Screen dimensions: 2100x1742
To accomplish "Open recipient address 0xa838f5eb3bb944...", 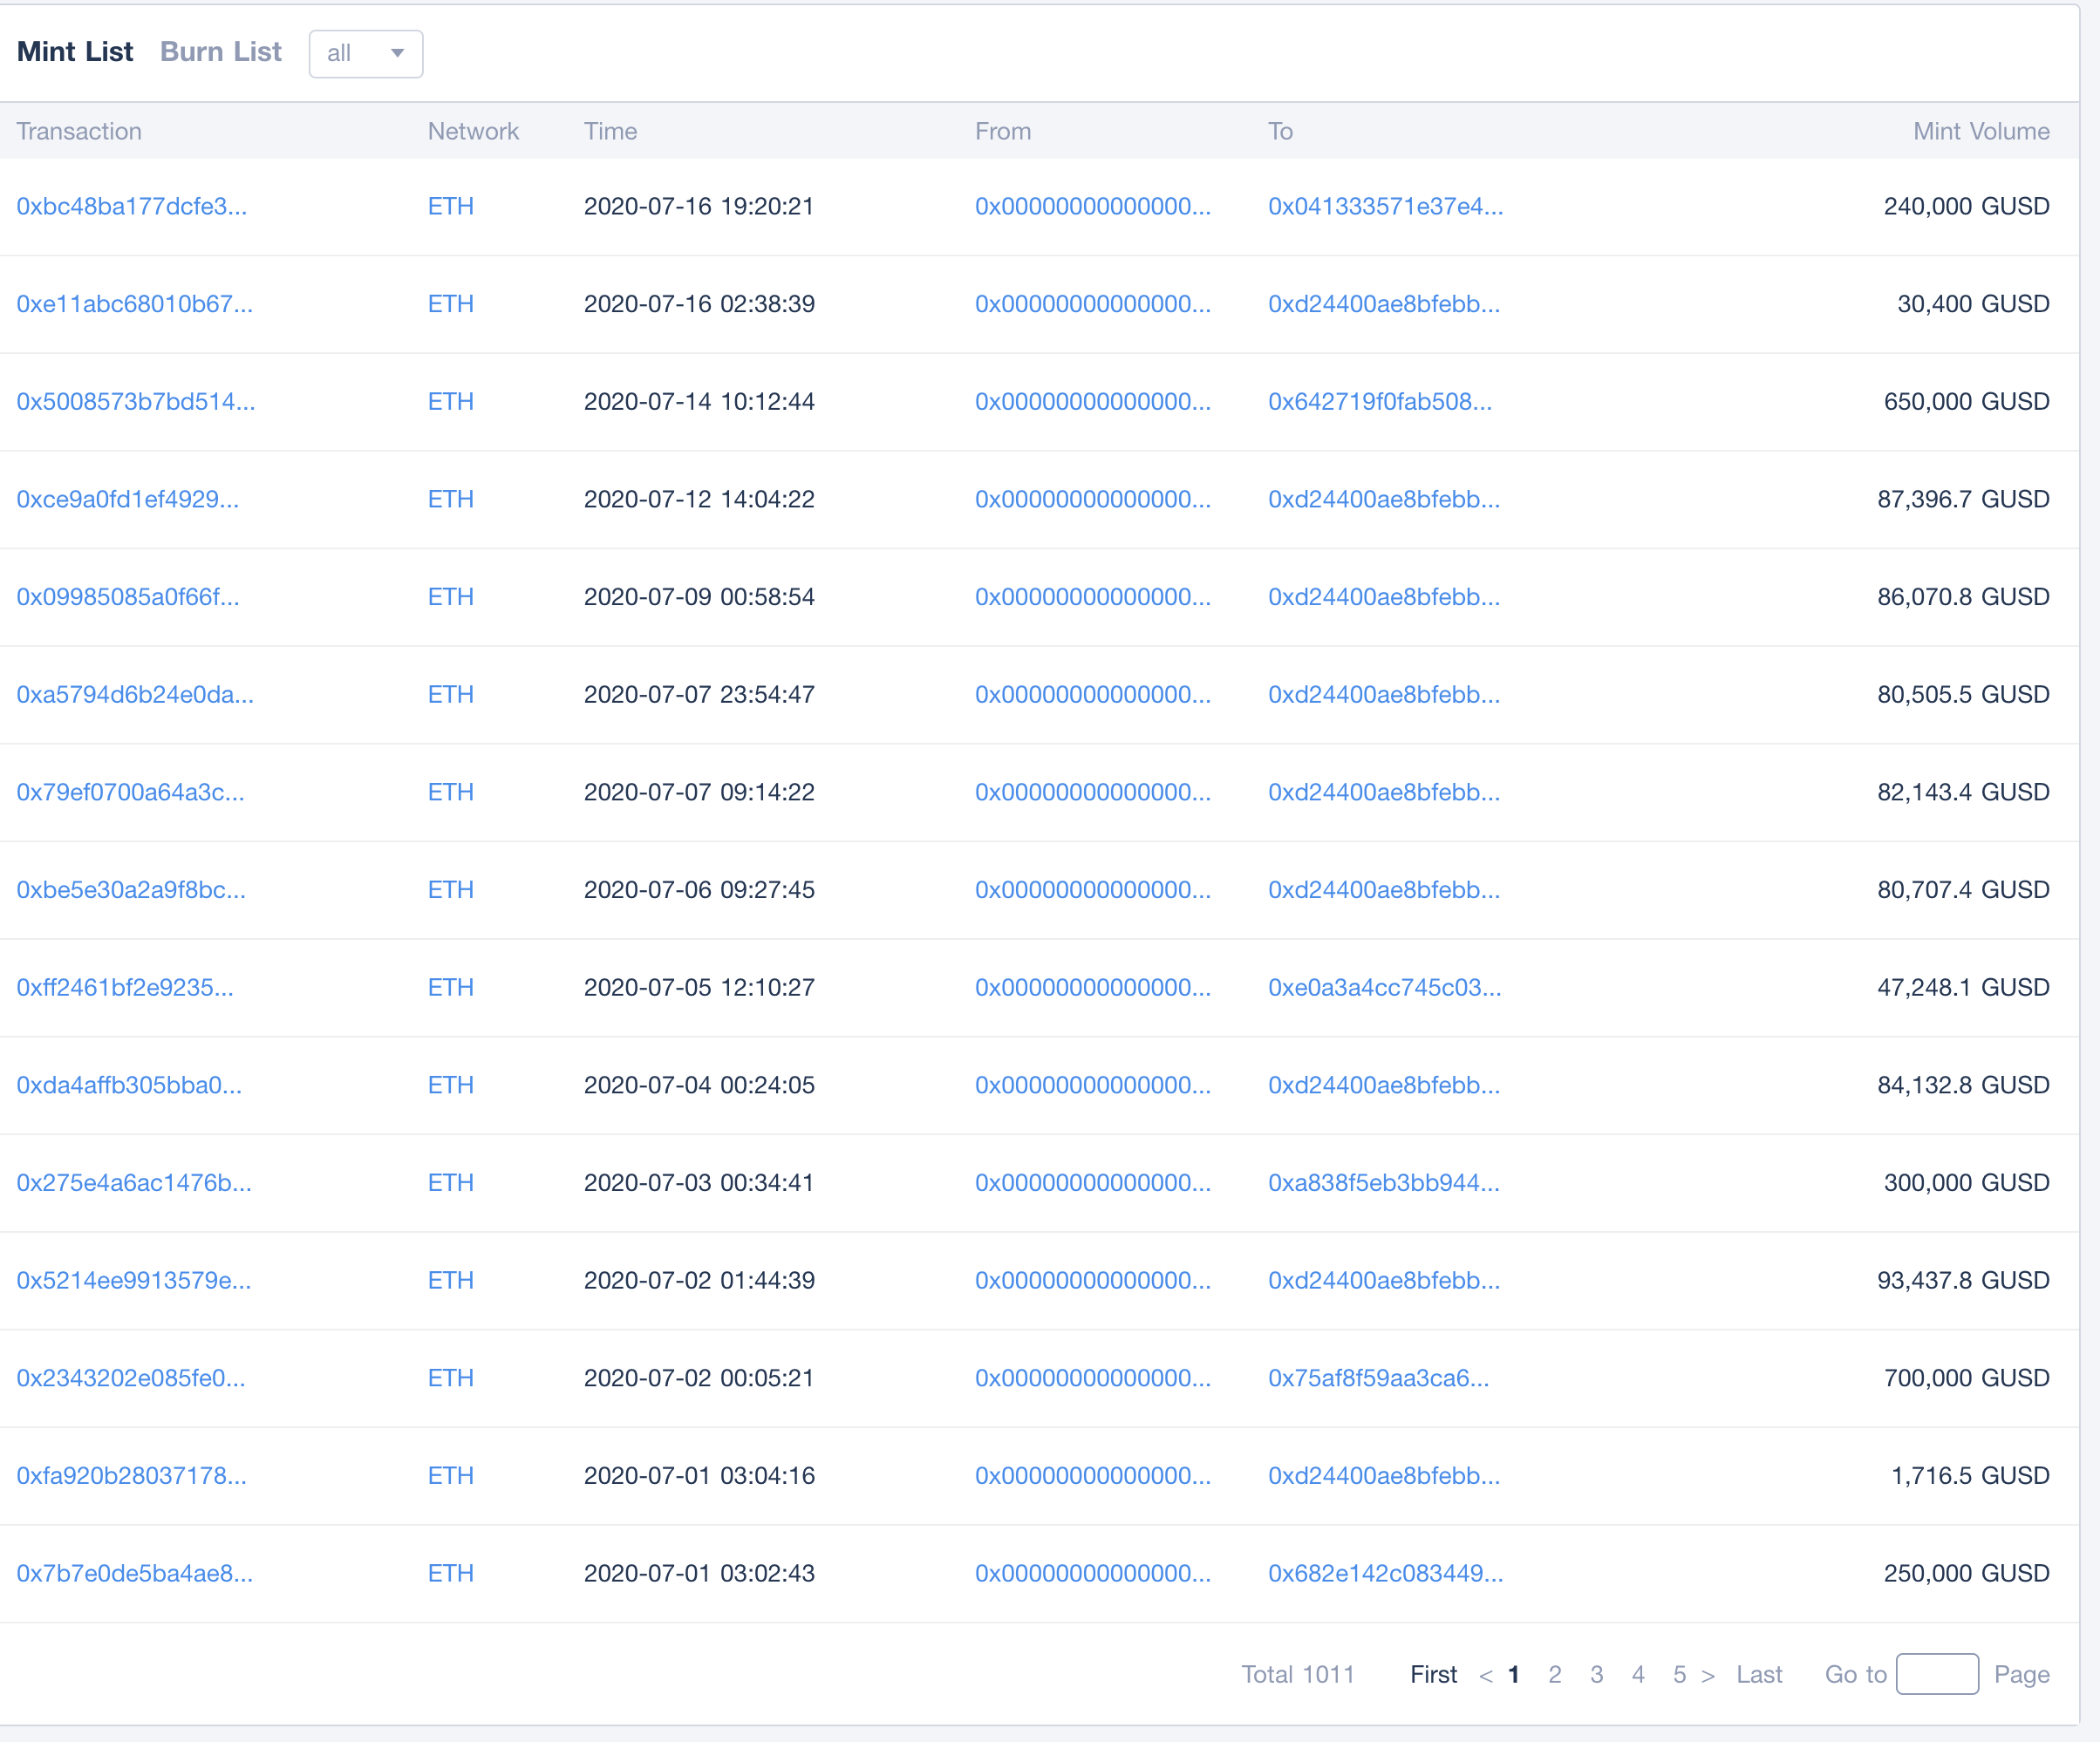I will (x=1384, y=1183).
